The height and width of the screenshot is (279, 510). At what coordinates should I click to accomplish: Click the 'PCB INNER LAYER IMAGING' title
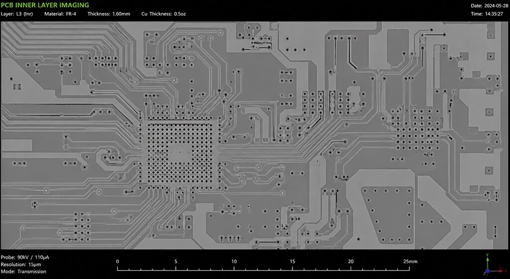coord(45,5)
